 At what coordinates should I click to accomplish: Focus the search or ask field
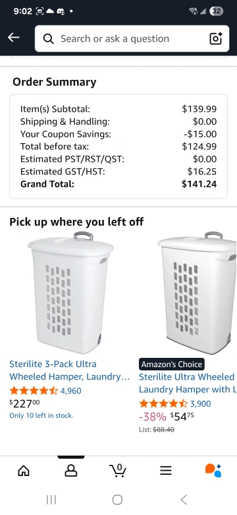click(x=132, y=38)
